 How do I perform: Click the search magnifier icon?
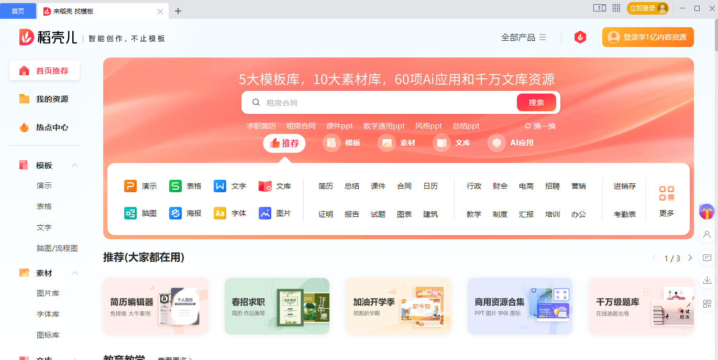256,102
